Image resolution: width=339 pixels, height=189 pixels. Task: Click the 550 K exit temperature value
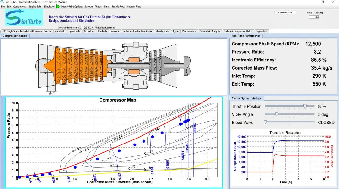coord(319,84)
